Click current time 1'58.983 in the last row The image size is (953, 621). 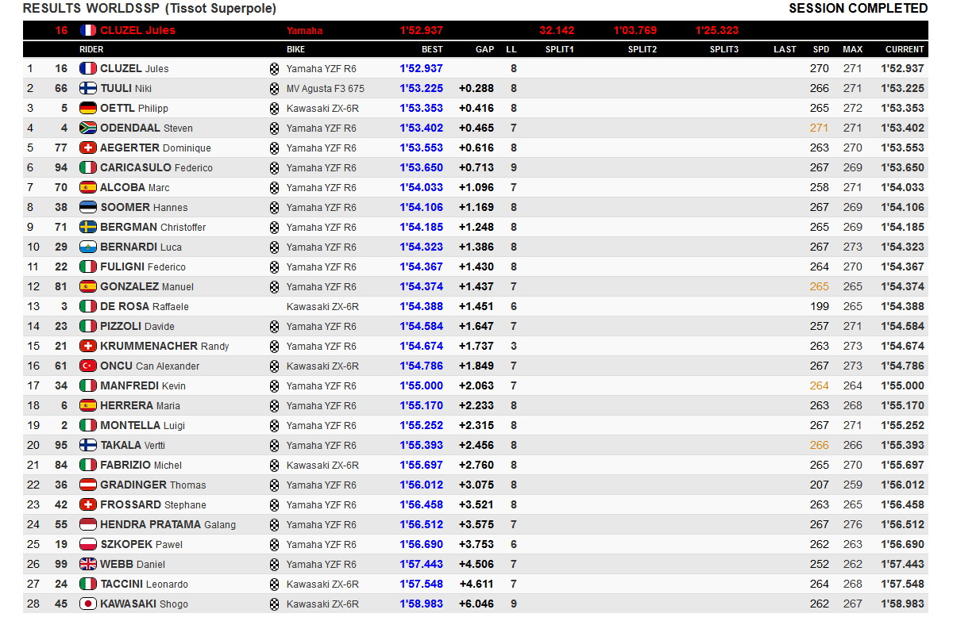[x=902, y=604]
